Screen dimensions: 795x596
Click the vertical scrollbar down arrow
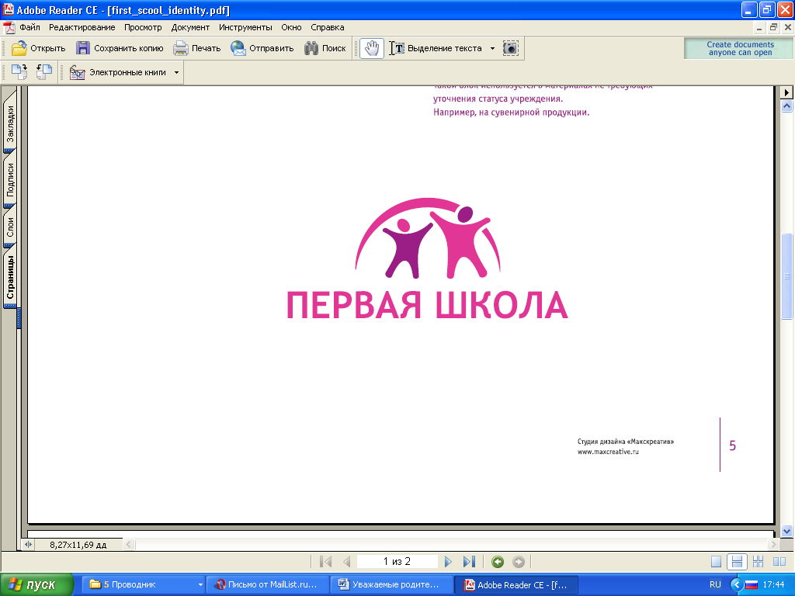(787, 531)
